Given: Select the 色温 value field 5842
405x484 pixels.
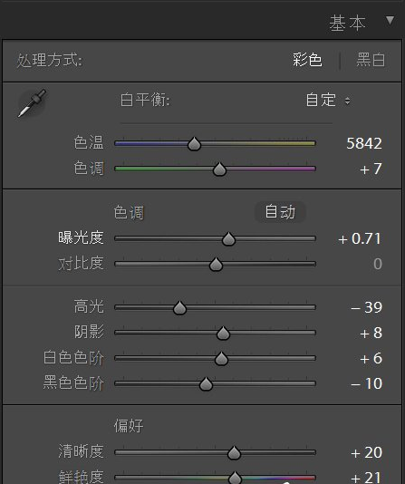Looking at the screenshot, I should click(x=364, y=143).
